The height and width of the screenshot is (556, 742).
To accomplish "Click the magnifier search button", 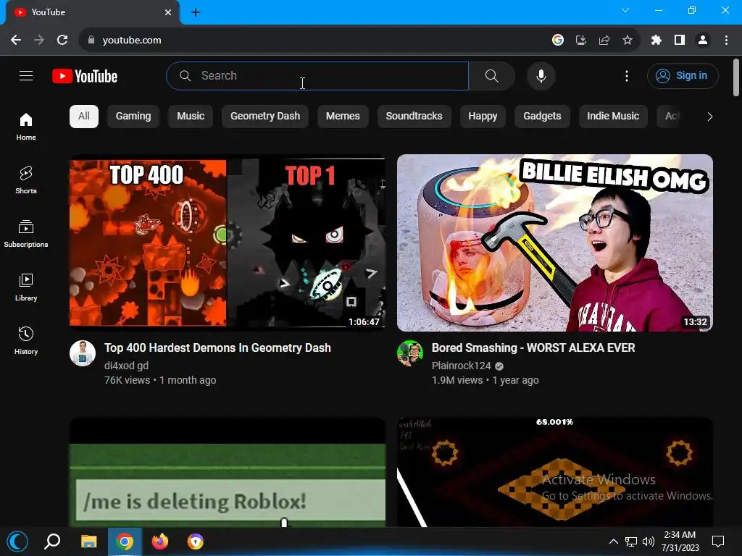I will 492,75.
